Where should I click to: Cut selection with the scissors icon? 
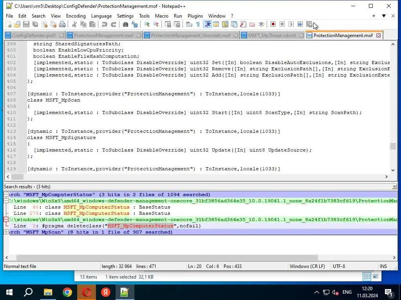(74, 24)
